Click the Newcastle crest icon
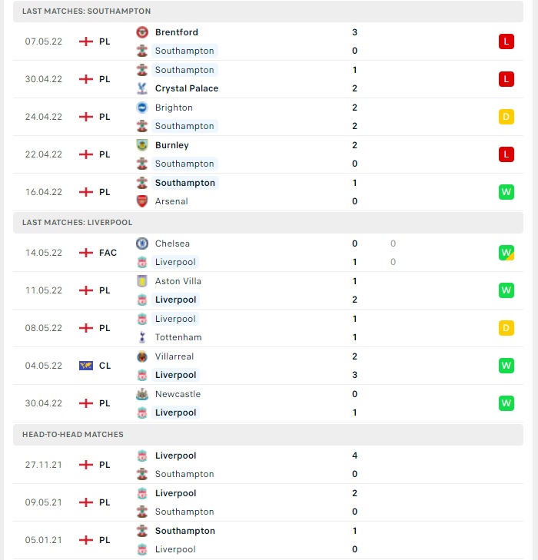 point(142,394)
